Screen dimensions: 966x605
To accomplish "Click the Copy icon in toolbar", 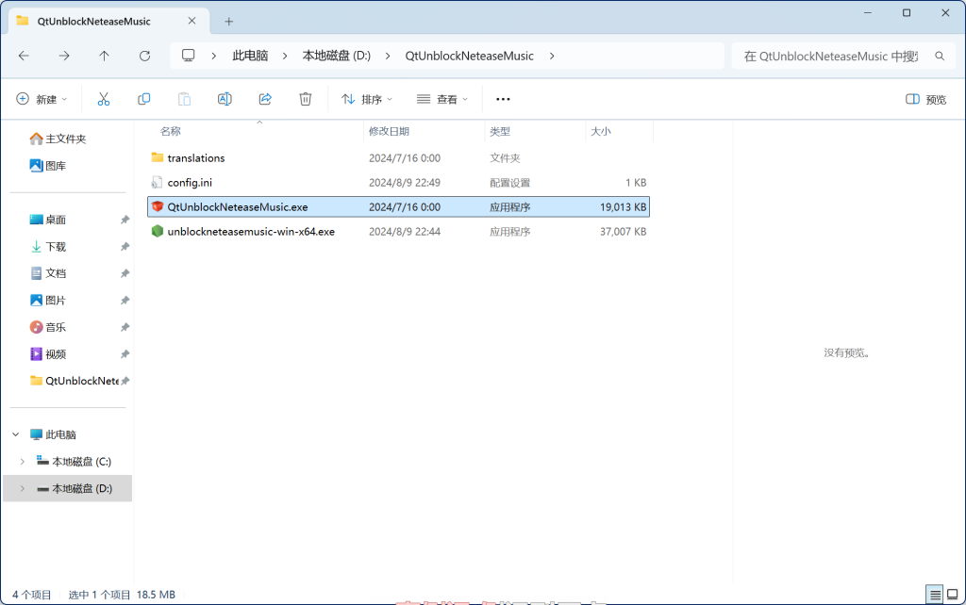I will click(144, 99).
